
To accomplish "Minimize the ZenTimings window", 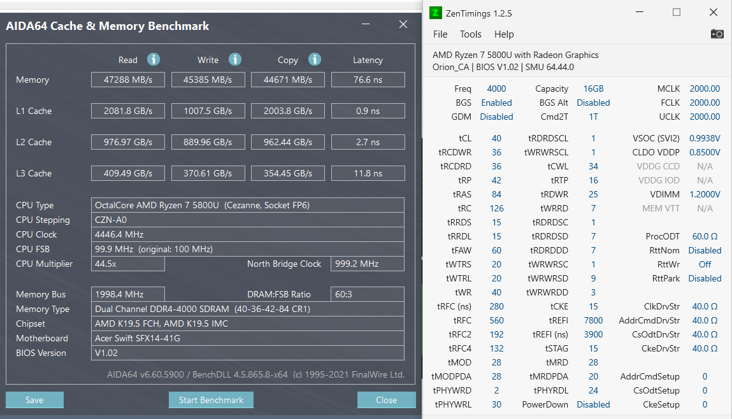I will 640,12.
